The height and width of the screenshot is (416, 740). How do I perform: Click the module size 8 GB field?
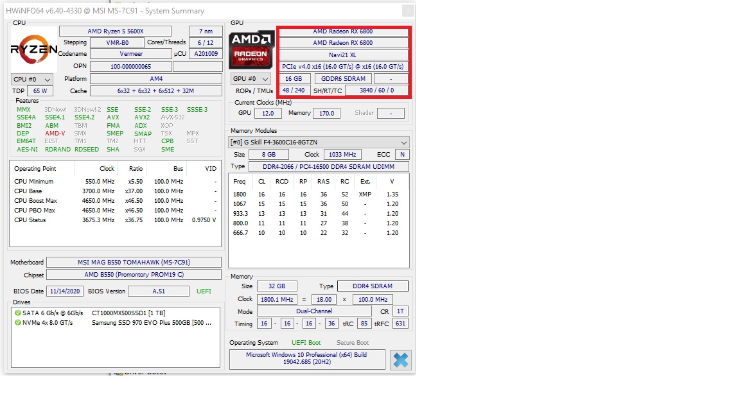(x=269, y=154)
